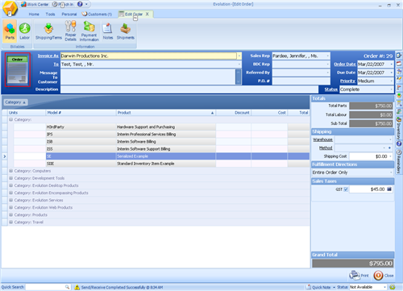Click into the Quick Search field
Viewport: 403px width, 291px height.
point(45,287)
